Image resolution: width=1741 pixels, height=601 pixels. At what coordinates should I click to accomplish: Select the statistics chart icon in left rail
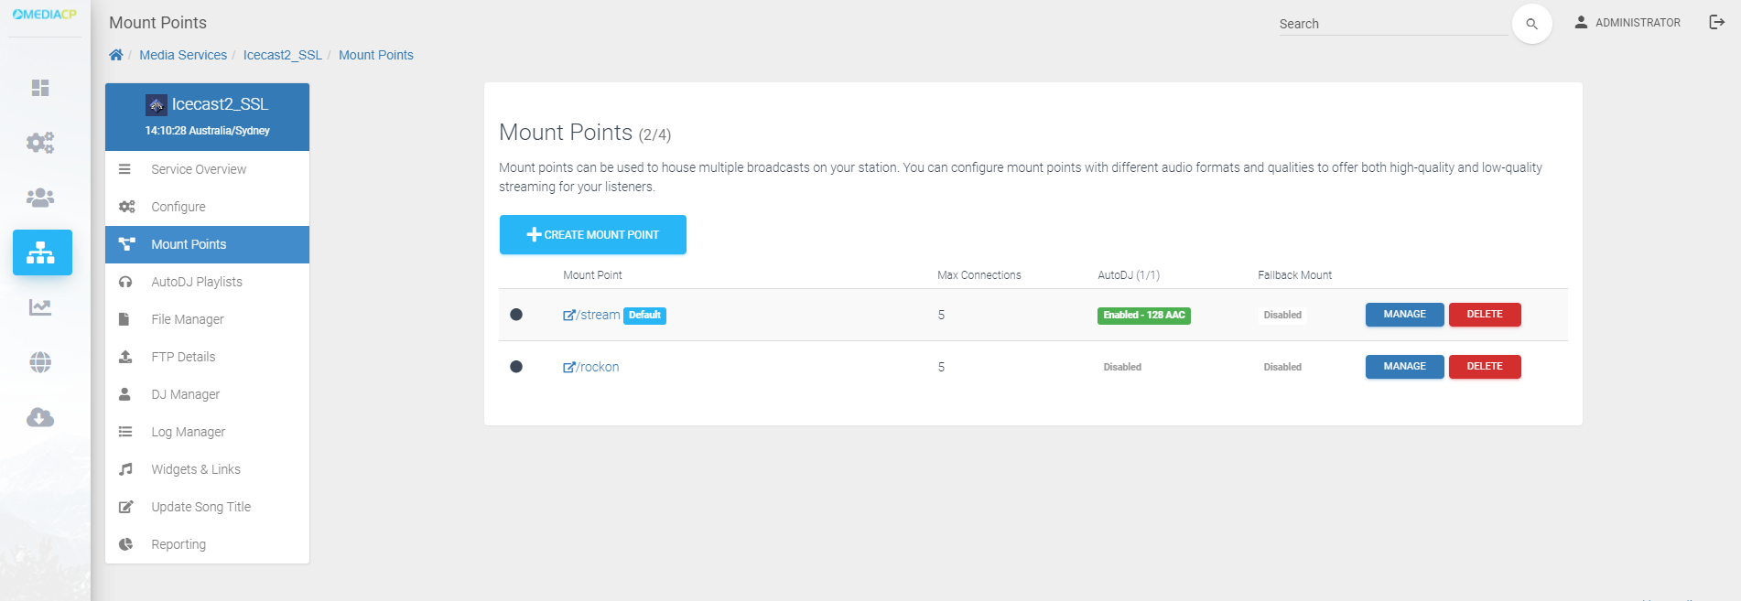pos(40,307)
